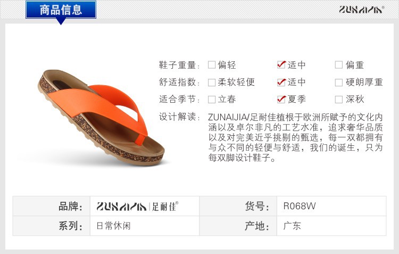Check the 偏轻 shoe weight checkbox
This screenshot has width=399, height=254.
(x=212, y=65)
